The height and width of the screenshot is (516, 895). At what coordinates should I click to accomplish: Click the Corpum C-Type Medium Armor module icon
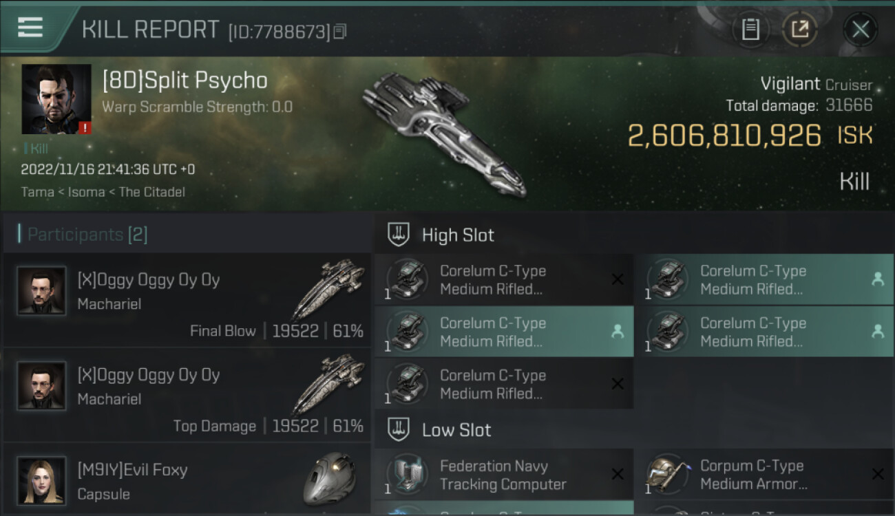[668, 474]
